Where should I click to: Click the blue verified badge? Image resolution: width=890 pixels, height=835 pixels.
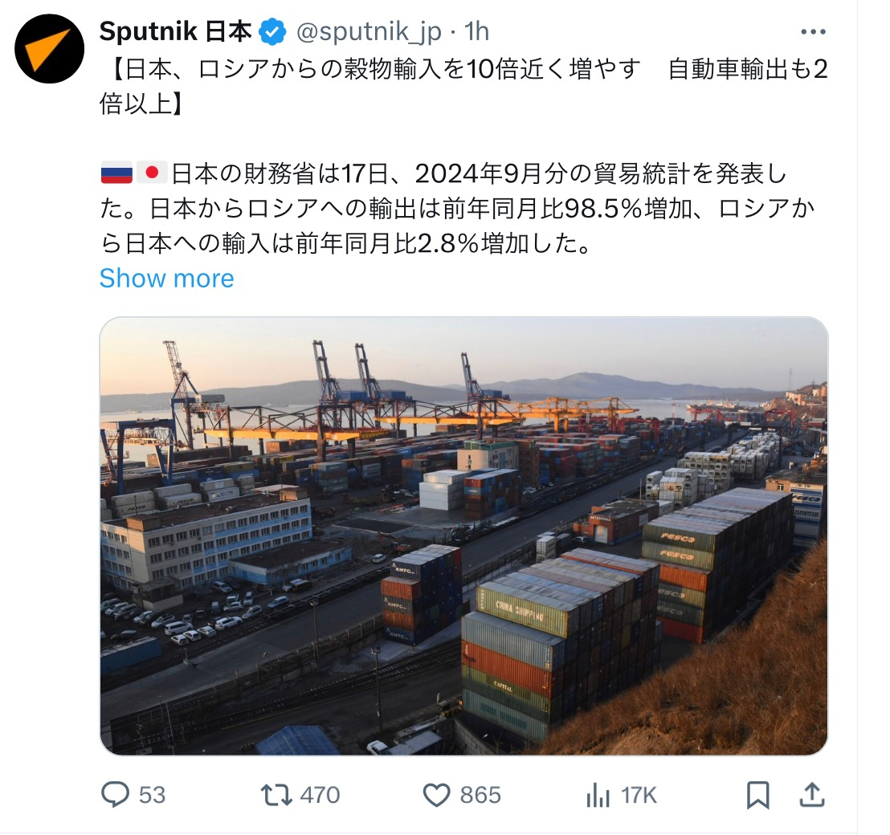(x=272, y=31)
